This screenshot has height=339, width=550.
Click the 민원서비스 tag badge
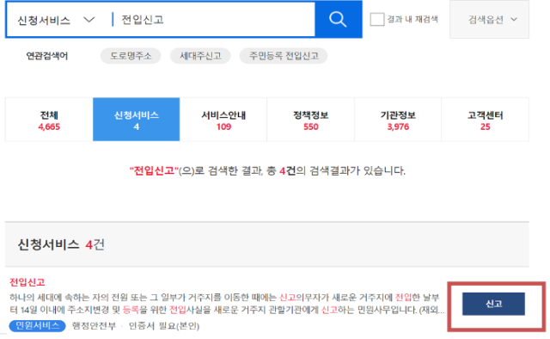coord(37,326)
